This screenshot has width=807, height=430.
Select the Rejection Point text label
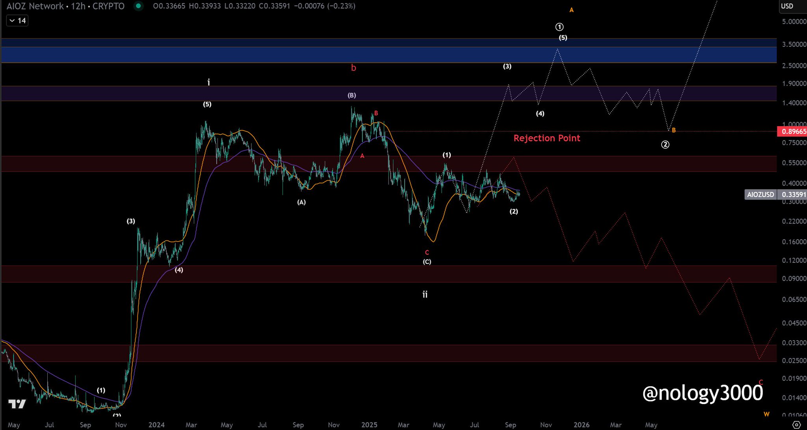coord(547,138)
